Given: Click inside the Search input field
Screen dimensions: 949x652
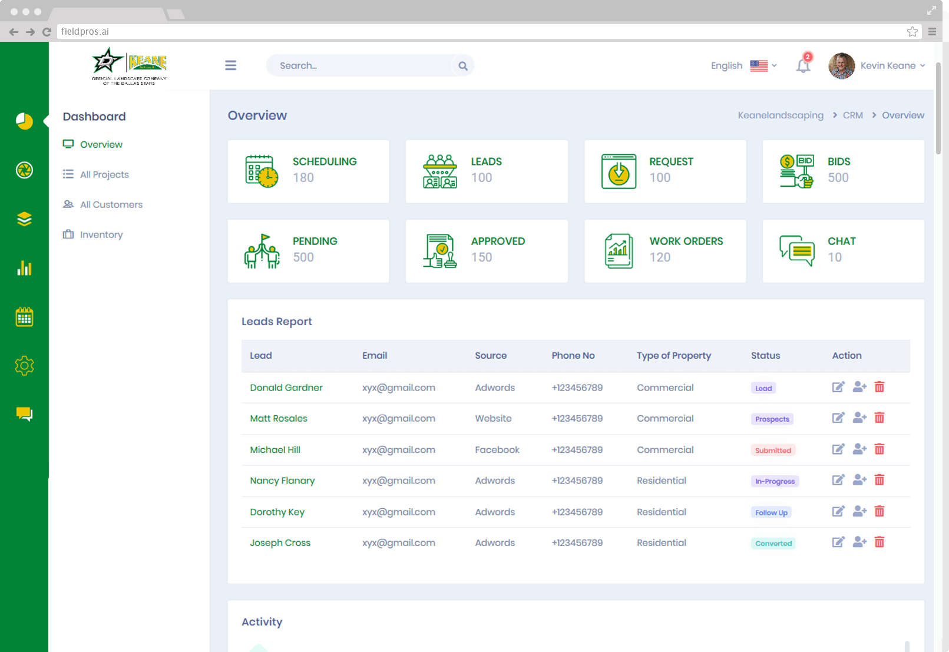Looking at the screenshot, I should click(359, 66).
